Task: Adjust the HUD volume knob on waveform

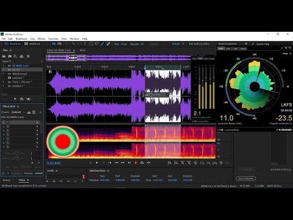Action: pos(151,95)
